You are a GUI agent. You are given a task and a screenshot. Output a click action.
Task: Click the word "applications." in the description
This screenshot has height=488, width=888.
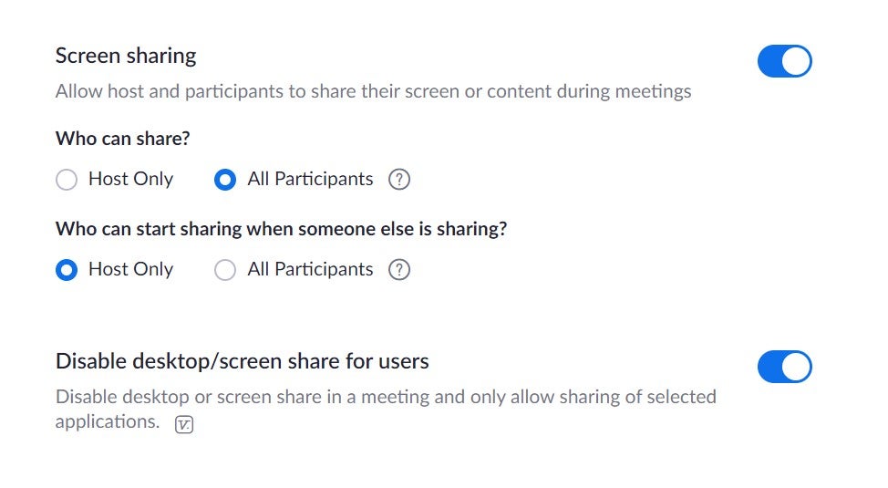click(108, 422)
